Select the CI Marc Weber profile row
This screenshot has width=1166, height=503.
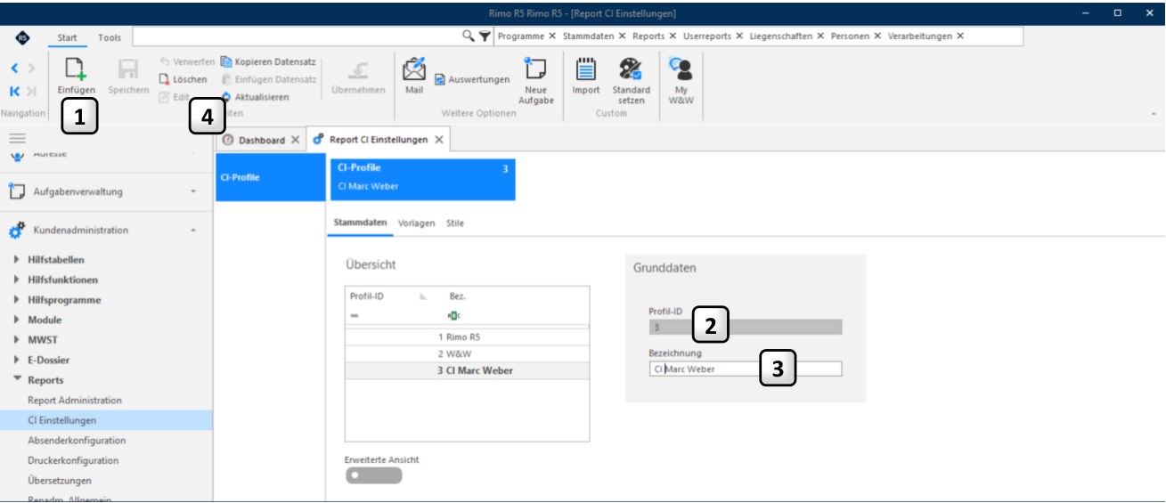467,370
